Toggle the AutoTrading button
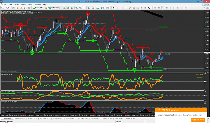The width and height of the screenshot is (210, 123). (54, 8)
